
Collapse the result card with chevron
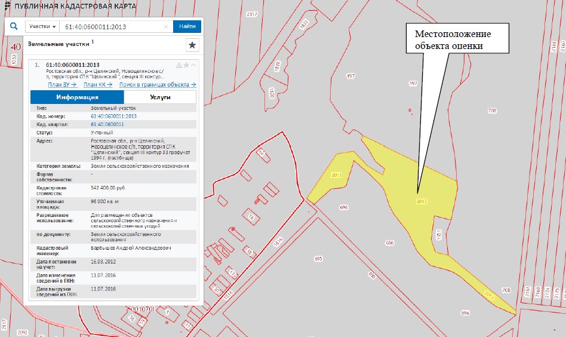[193, 65]
